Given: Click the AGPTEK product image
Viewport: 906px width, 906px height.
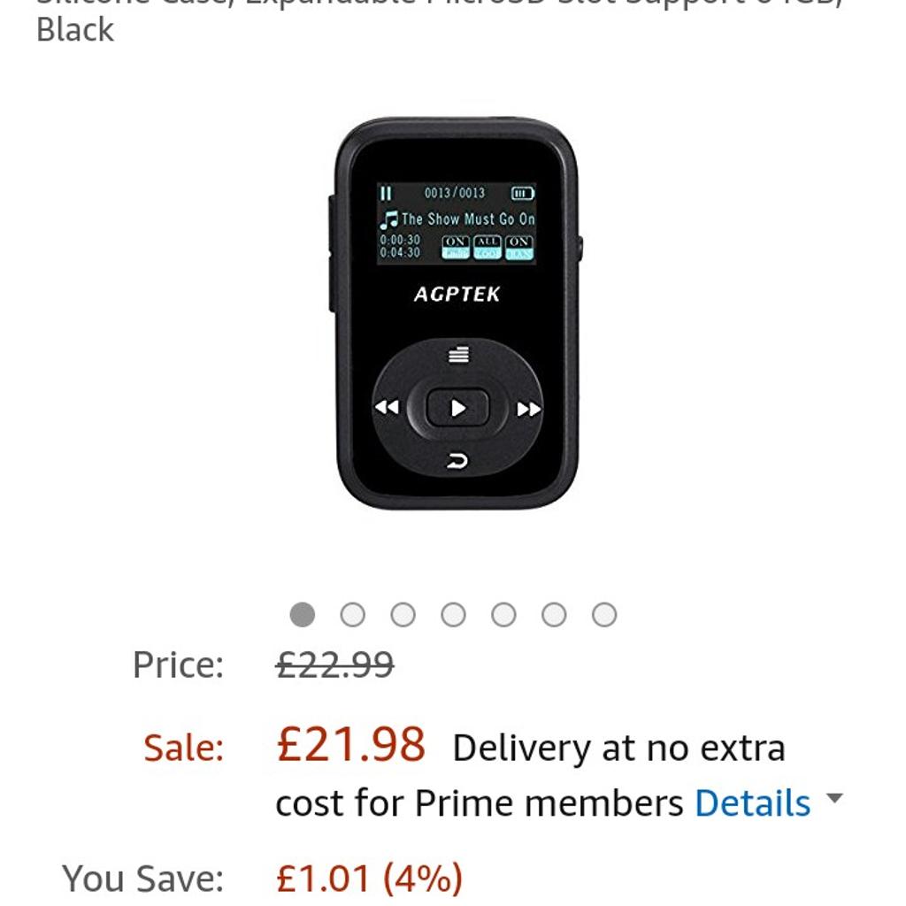Looking at the screenshot, I should 457,310.
